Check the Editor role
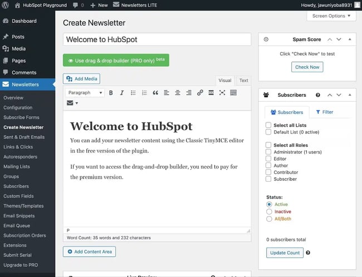 tap(268, 159)
